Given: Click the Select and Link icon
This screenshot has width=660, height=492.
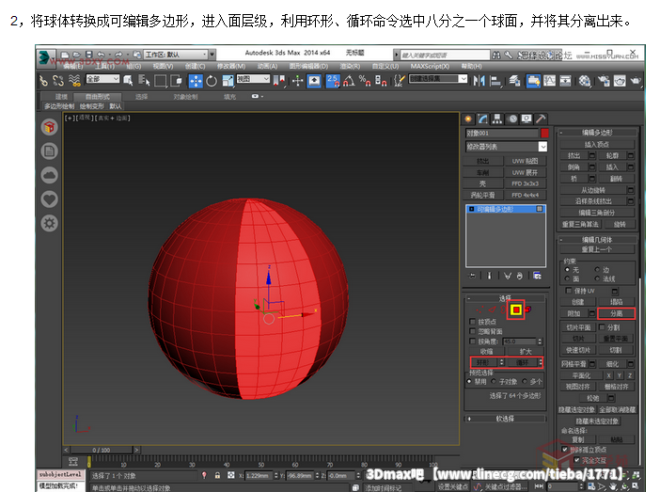Looking at the screenshot, I should [43, 81].
